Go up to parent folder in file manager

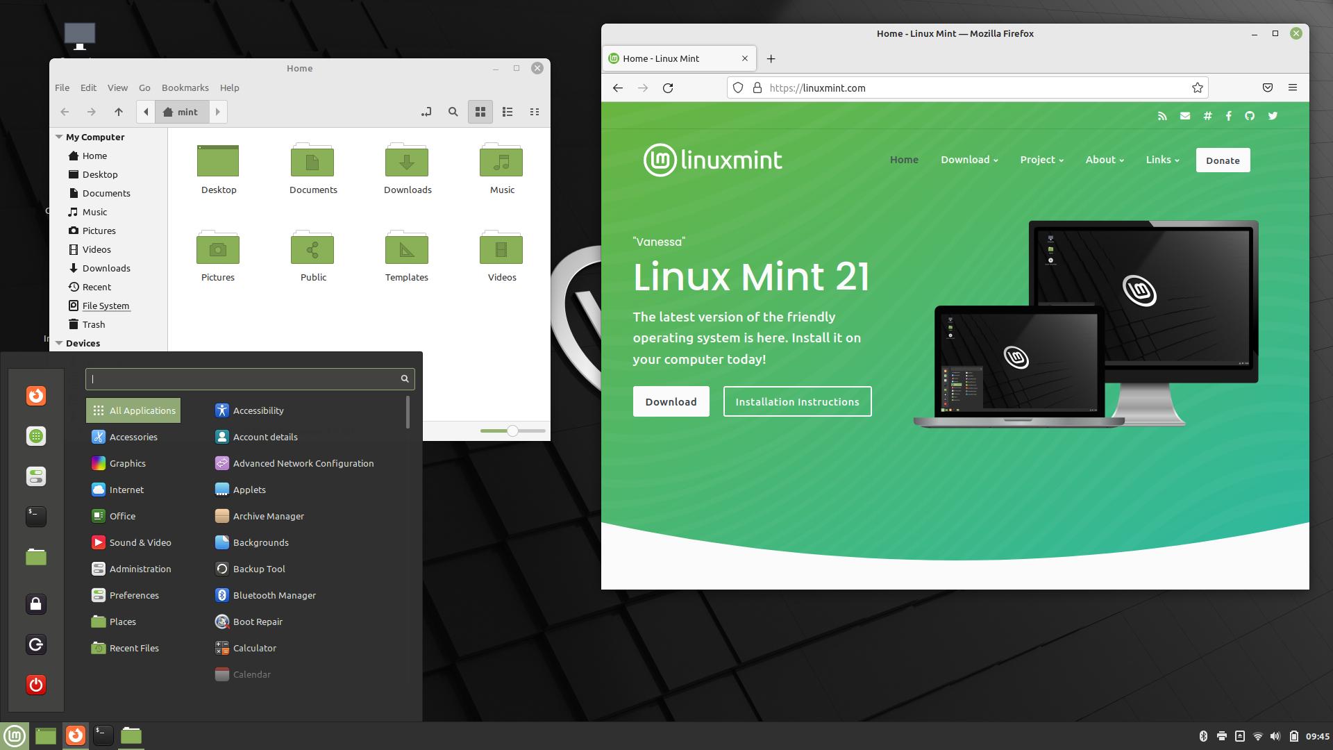tap(119, 112)
